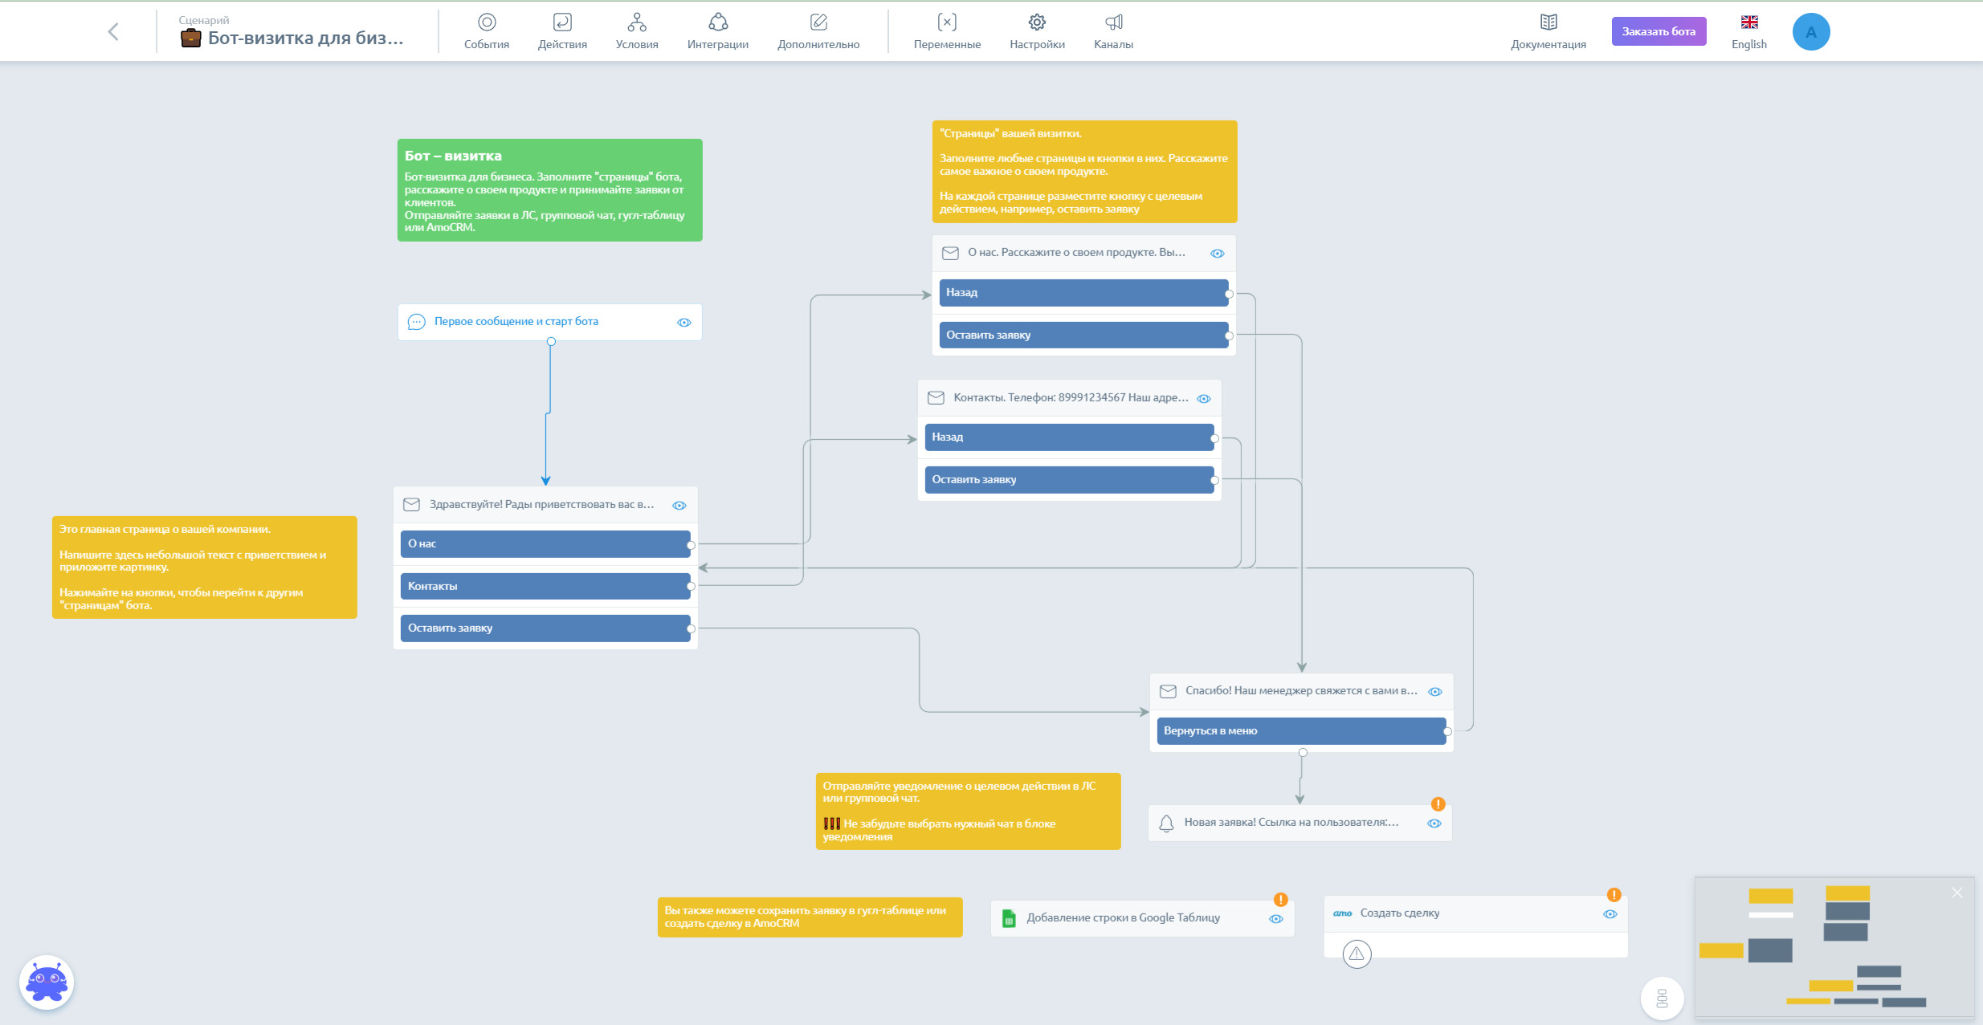Open Настройки gear settings
The height and width of the screenshot is (1025, 1983).
click(1037, 31)
